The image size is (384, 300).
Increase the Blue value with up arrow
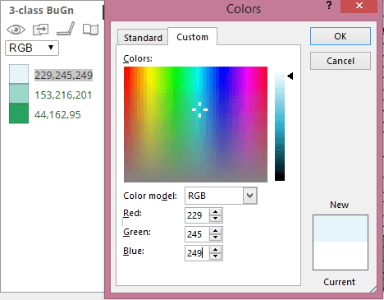(216, 250)
